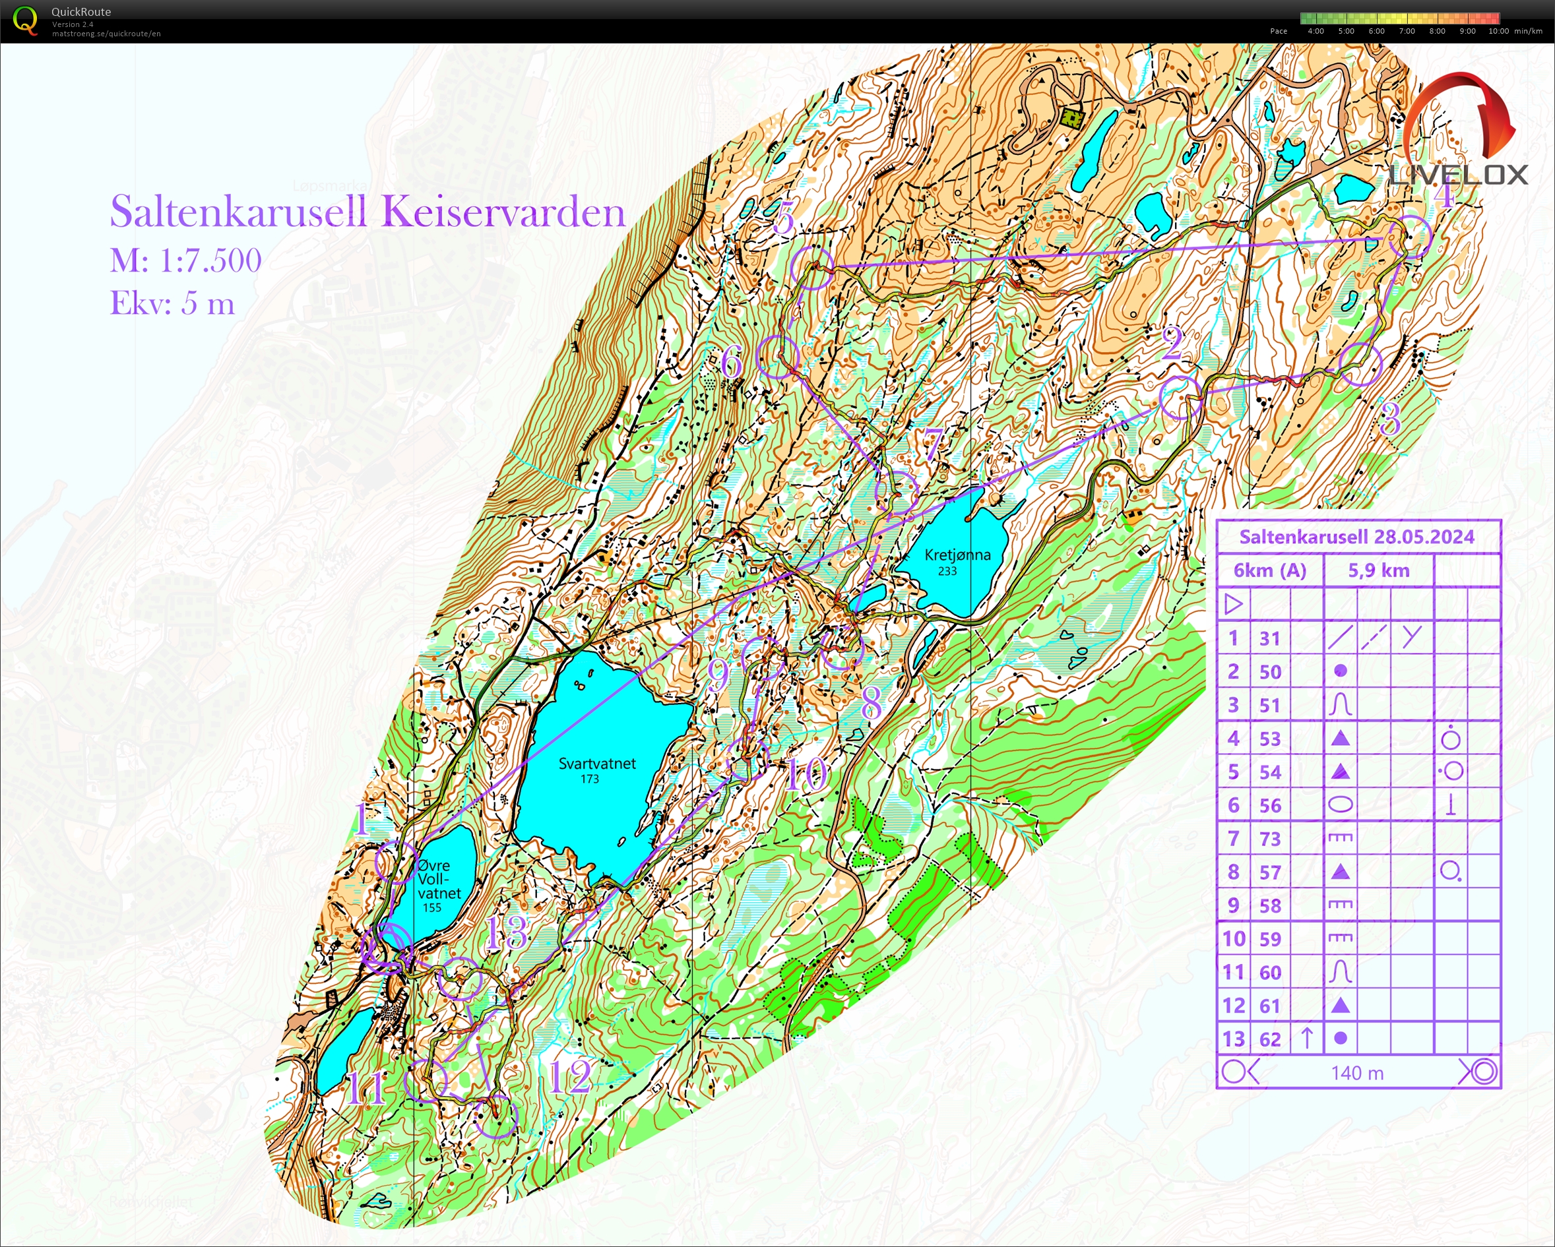
Task: Click control code 59 in row 10
Action: (1269, 939)
